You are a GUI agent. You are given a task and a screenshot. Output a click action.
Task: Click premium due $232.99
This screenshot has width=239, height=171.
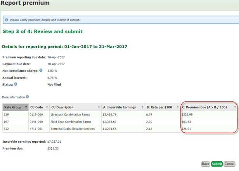[187, 114]
